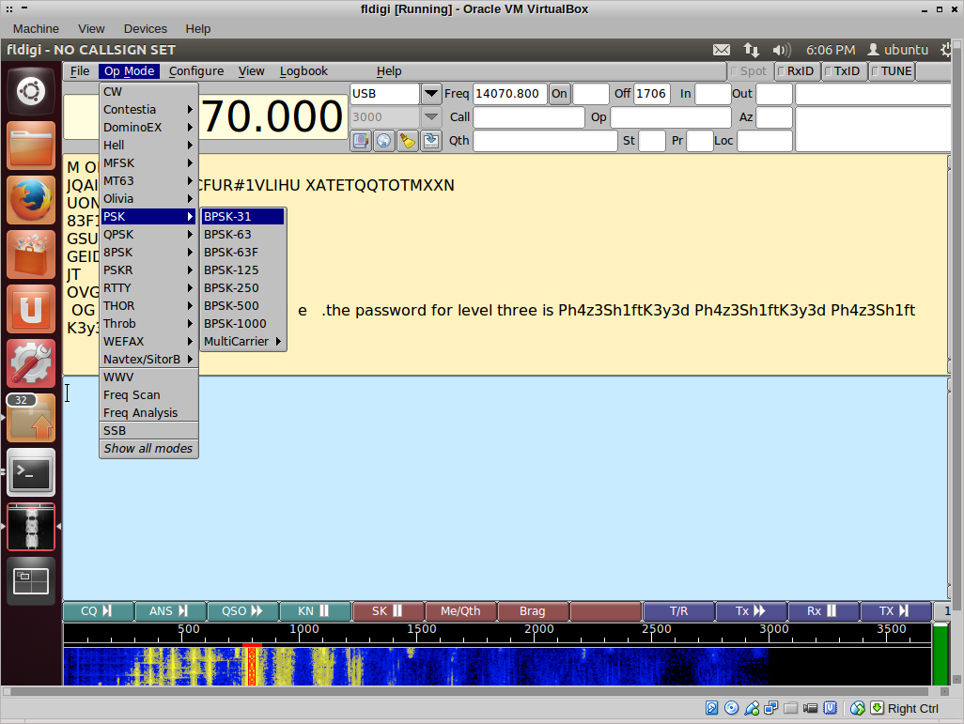Expand the Navtex/SitorB submenu
The width and height of the screenshot is (964, 724).
pyautogui.click(x=148, y=359)
